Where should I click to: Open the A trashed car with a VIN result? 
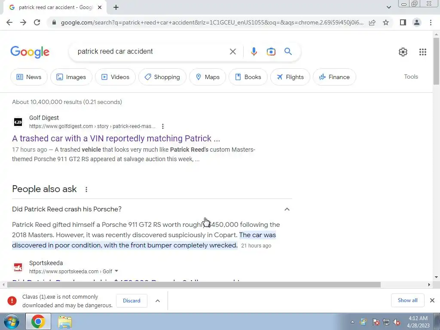(116, 138)
